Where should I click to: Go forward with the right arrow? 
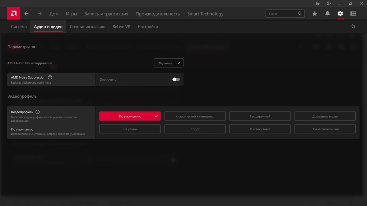click(x=39, y=14)
